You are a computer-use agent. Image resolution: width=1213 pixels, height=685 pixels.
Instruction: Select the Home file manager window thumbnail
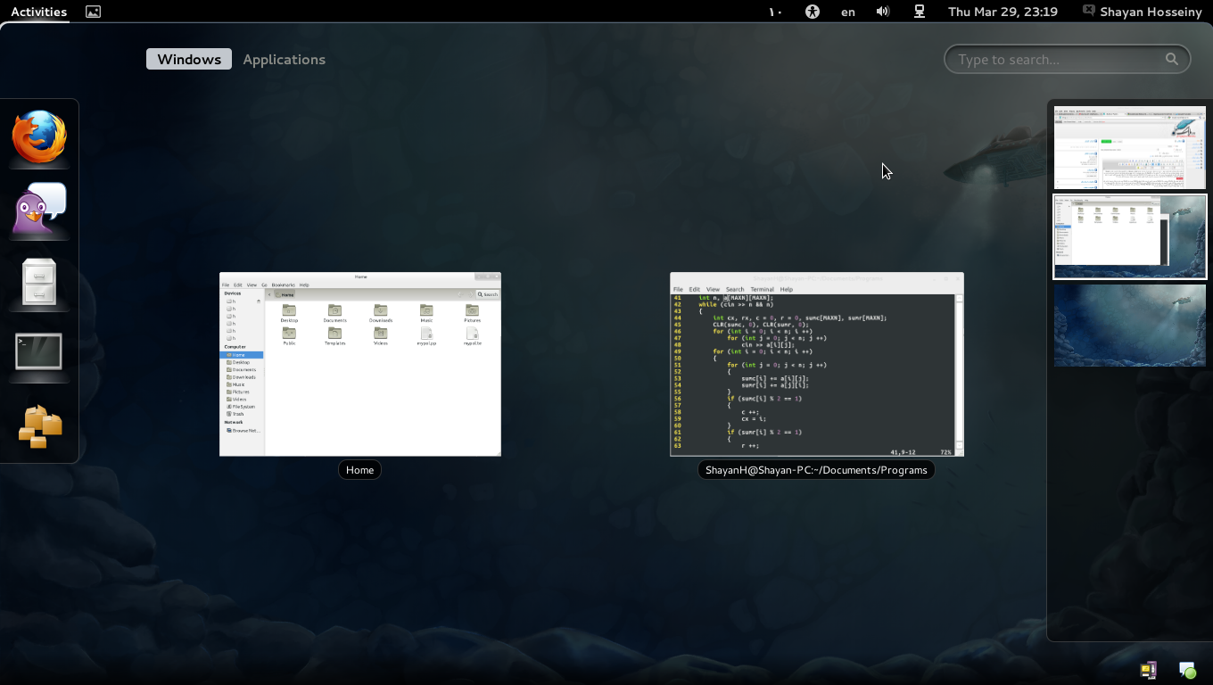click(360, 364)
